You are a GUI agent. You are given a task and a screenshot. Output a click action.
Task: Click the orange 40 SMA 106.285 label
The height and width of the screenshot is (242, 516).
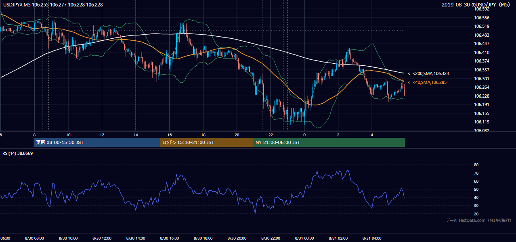click(427, 82)
